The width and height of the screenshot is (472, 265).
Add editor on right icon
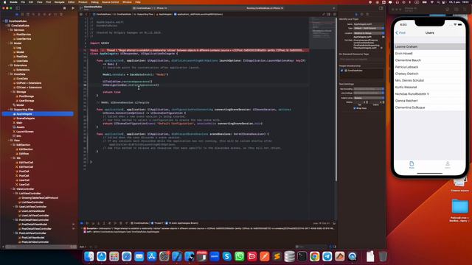tap(334, 14)
